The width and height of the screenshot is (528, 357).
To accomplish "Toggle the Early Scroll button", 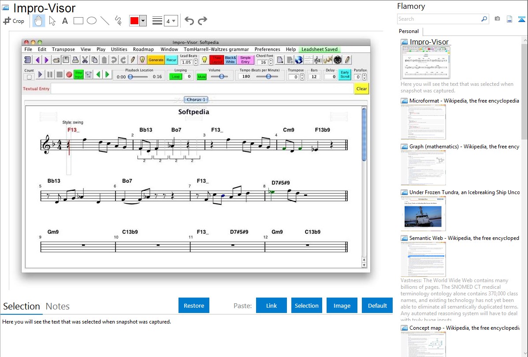I will pos(345,74).
